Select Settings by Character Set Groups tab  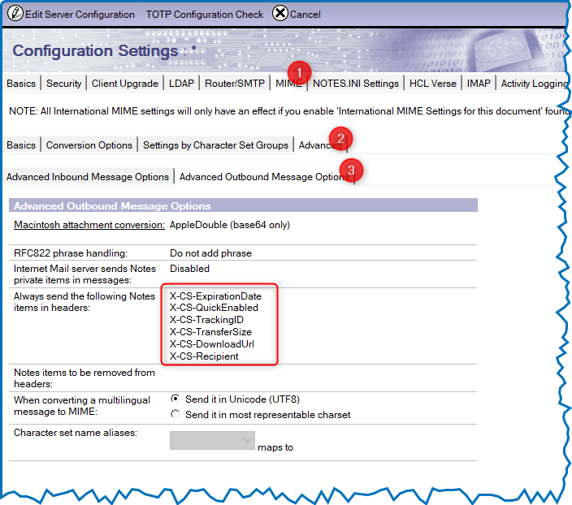215,145
